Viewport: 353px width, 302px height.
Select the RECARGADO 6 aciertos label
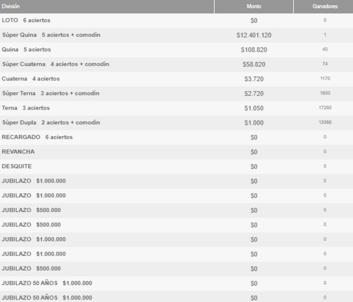tap(37, 137)
